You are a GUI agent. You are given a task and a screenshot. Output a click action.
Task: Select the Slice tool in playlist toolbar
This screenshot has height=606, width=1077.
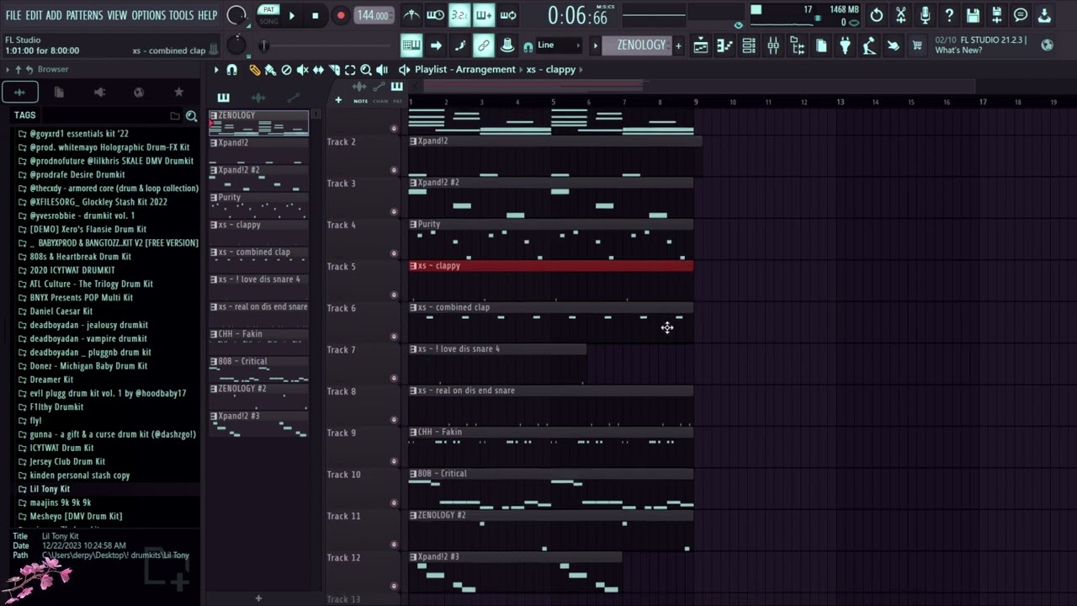334,70
